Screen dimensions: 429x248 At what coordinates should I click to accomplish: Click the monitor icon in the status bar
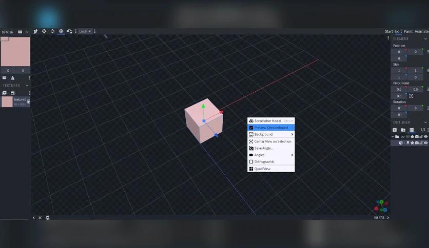[48, 218]
